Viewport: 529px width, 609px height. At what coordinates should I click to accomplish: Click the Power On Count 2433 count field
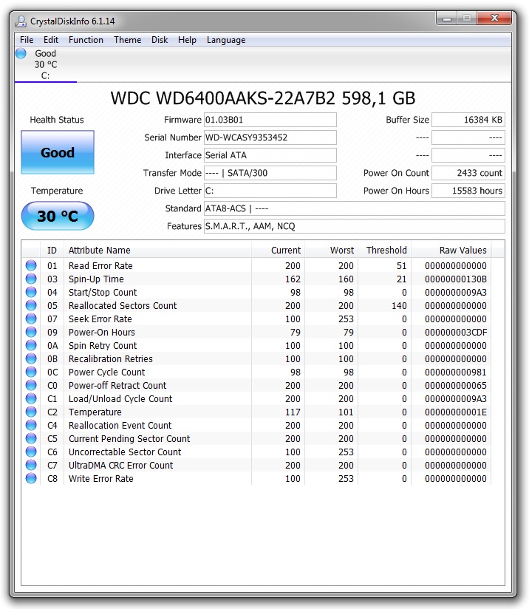[x=468, y=173]
